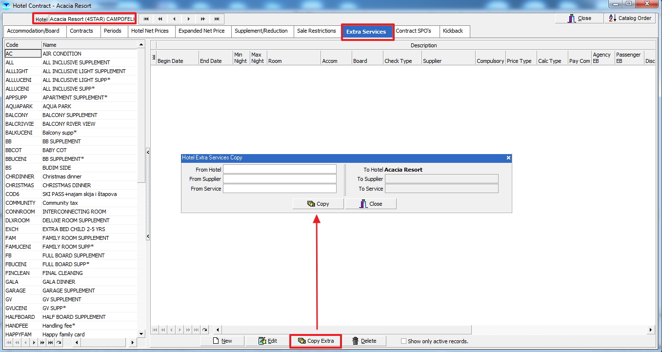This screenshot has width=662, height=352.
Task: Click the Copy button in the dialog
Action: (x=318, y=204)
